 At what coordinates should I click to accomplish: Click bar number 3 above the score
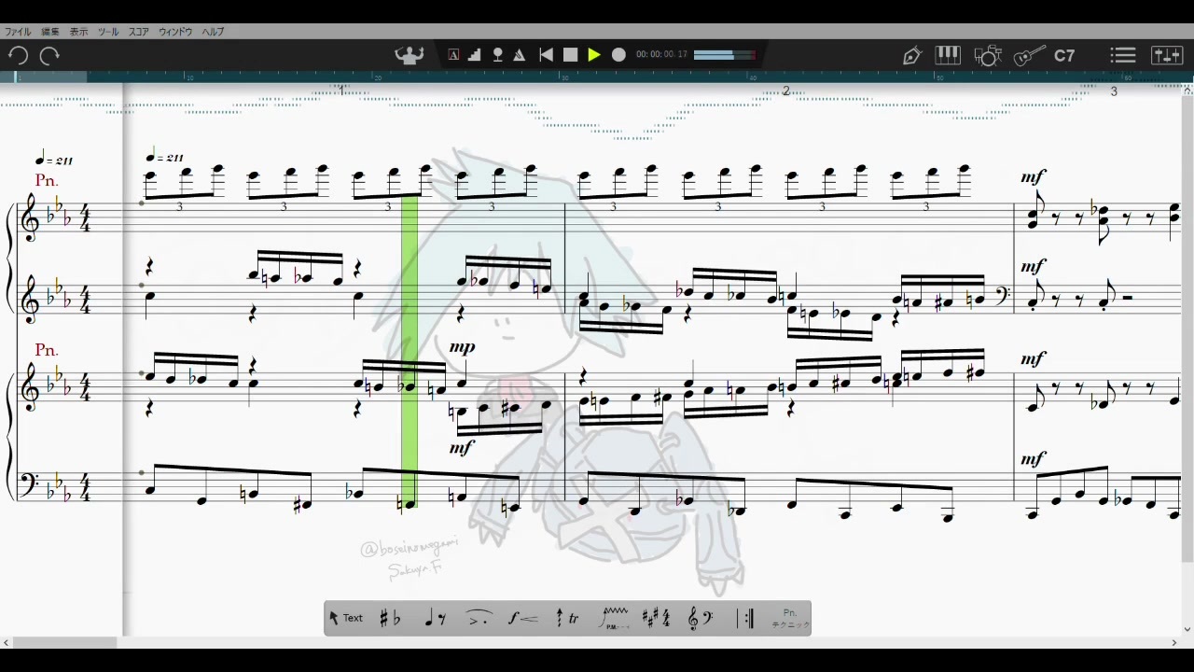pos(1114,91)
